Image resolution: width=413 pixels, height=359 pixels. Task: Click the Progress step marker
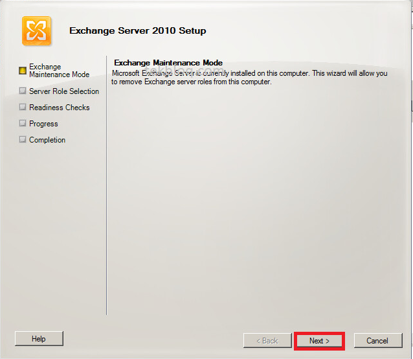(23, 123)
